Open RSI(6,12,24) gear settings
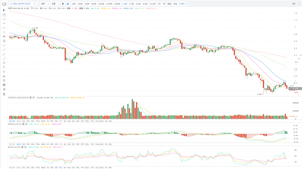 tap(22, 147)
